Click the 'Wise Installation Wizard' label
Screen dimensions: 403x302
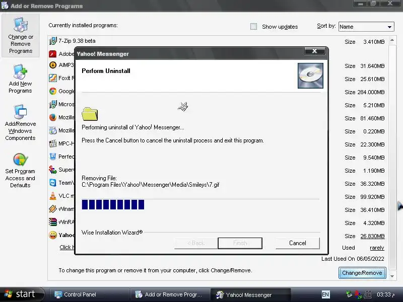(x=112, y=233)
